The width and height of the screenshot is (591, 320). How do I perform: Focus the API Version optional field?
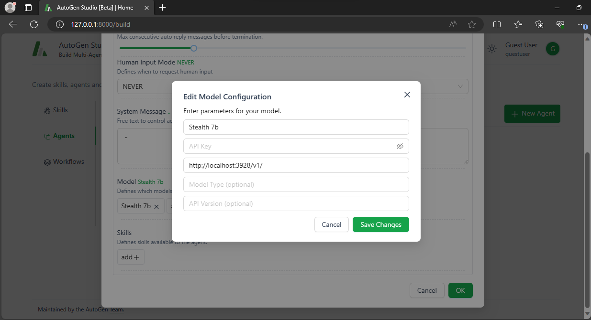[x=296, y=203]
